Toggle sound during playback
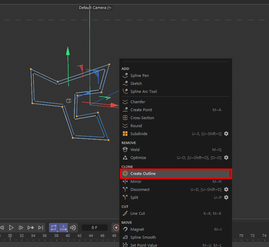Screen dimensions: 269x247 point(73,228)
